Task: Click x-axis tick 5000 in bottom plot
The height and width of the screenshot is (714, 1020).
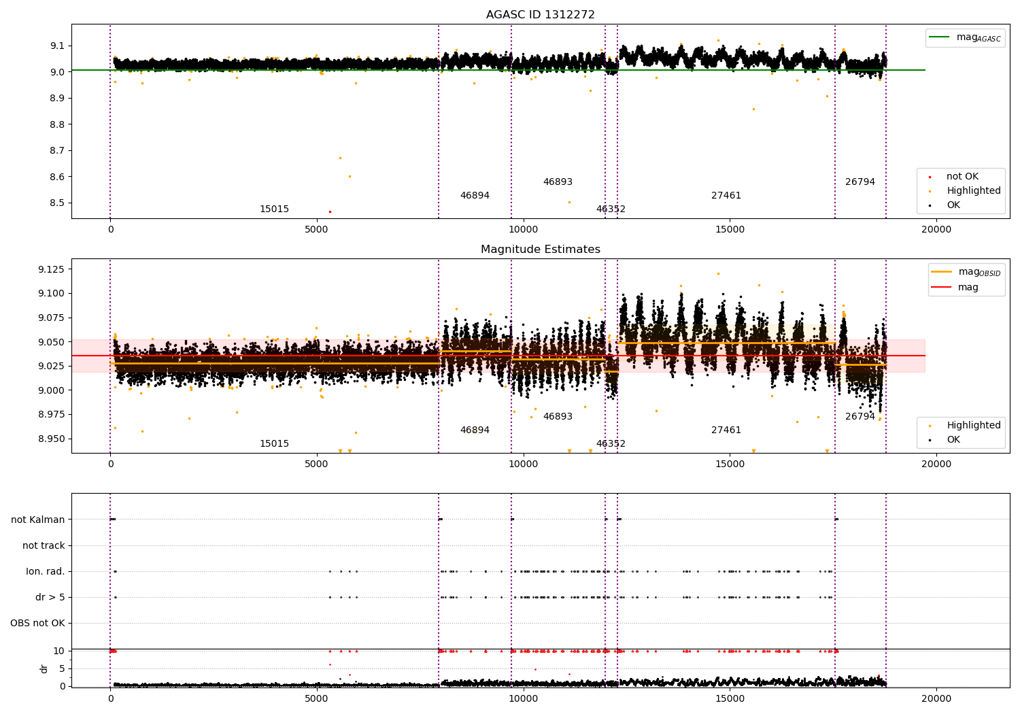Action: pos(317,699)
